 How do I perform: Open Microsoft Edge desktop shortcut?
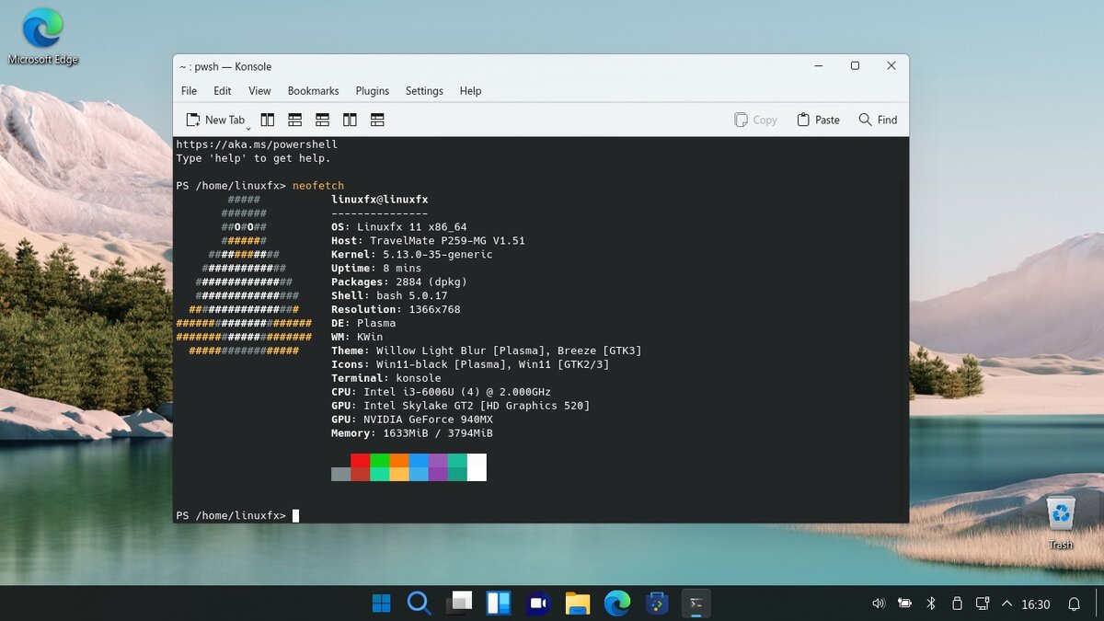[x=43, y=37]
